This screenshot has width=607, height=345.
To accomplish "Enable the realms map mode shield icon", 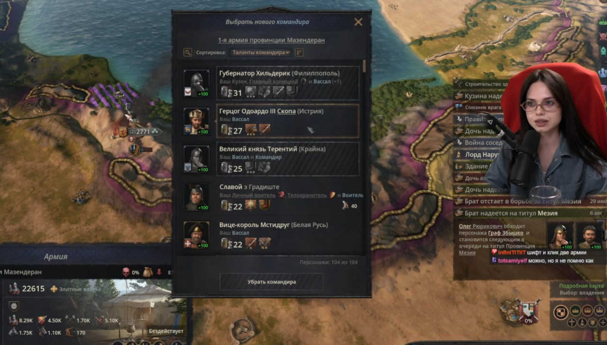I will [561, 311].
